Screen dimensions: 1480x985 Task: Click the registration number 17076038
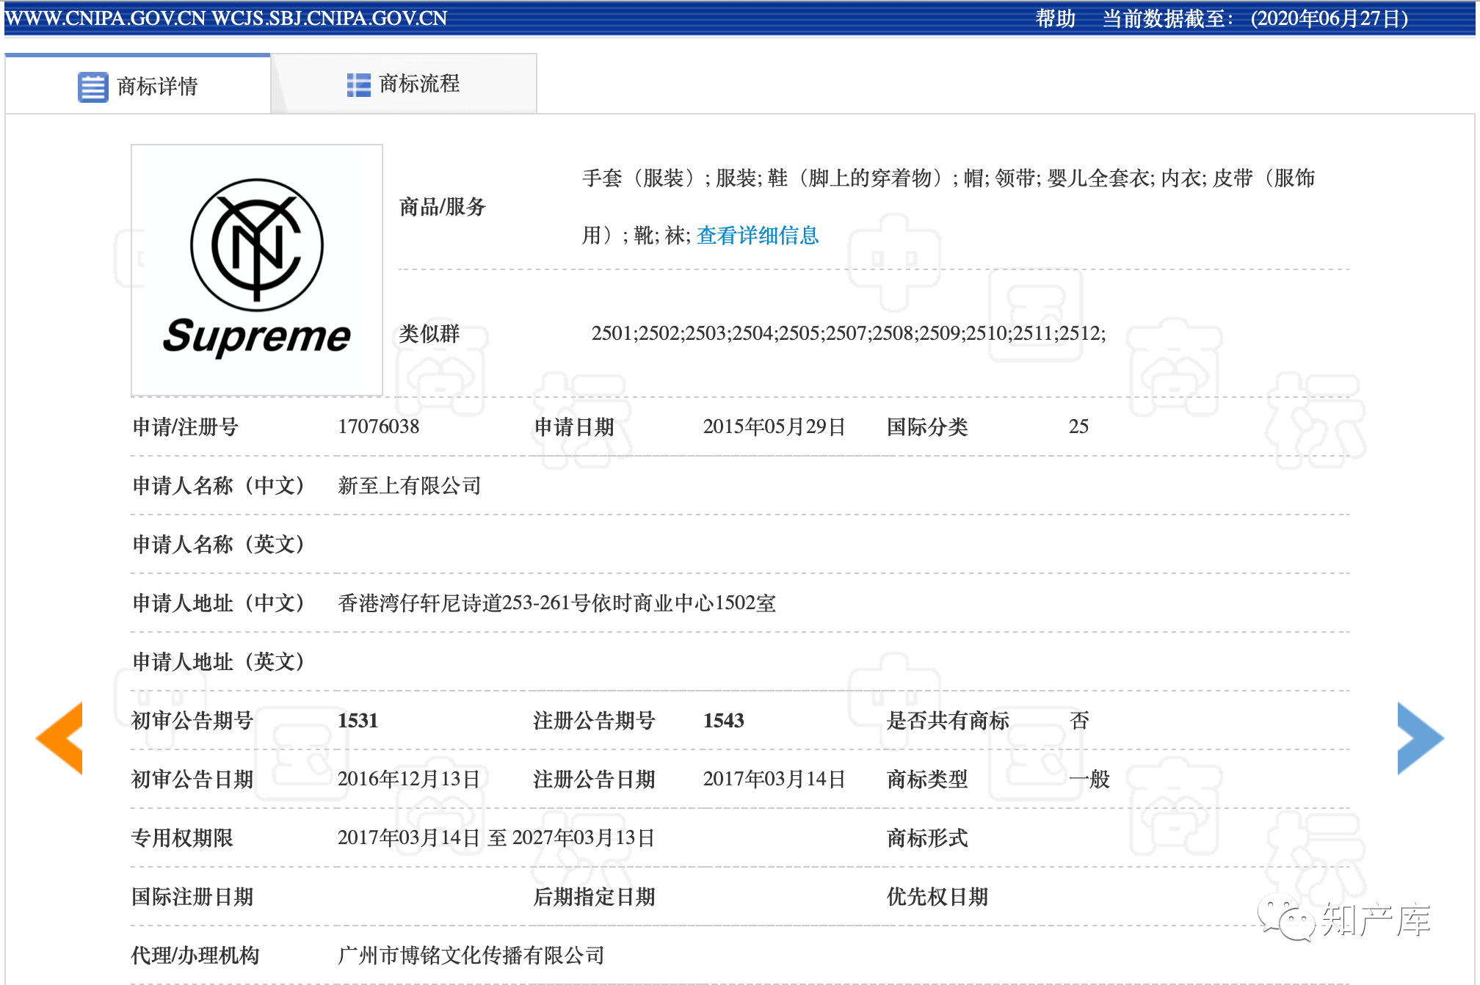[x=378, y=426]
